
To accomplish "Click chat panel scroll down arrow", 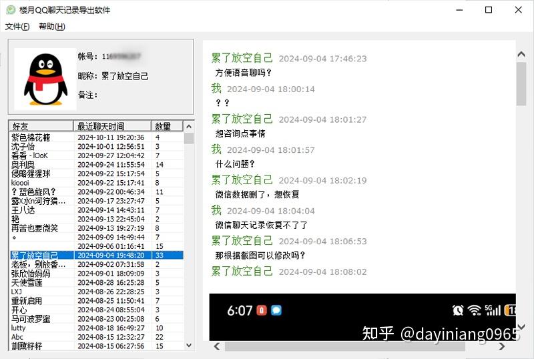I will coord(521,327).
